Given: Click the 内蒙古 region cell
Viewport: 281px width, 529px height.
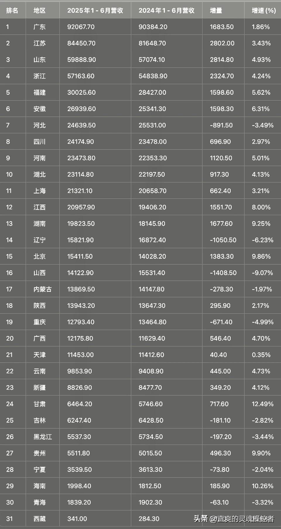Looking at the screenshot, I should 43,289.
